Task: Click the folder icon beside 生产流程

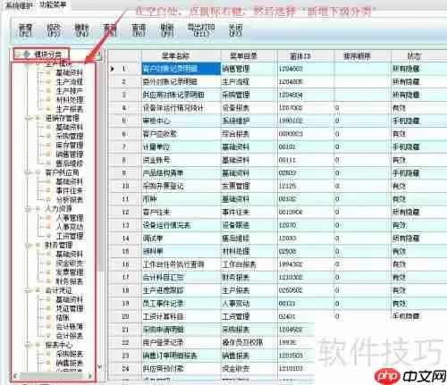Action: [49, 82]
